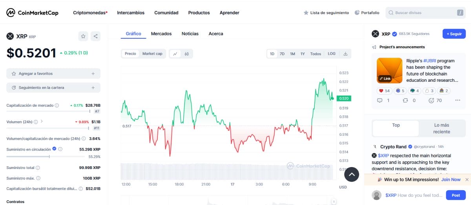Click the circulating supply progress bar
The width and height of the screenshot is (471, 205).
click(46, 156)
